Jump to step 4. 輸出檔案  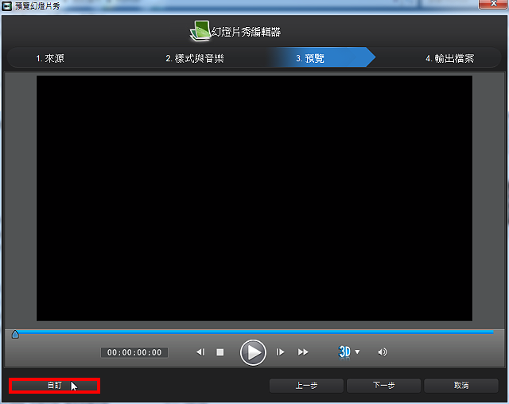450,58
